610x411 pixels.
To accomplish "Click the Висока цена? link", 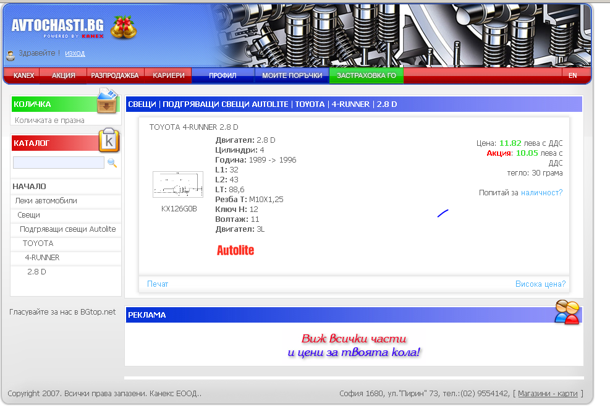I will pyautogui.click(x=540, y=284).
